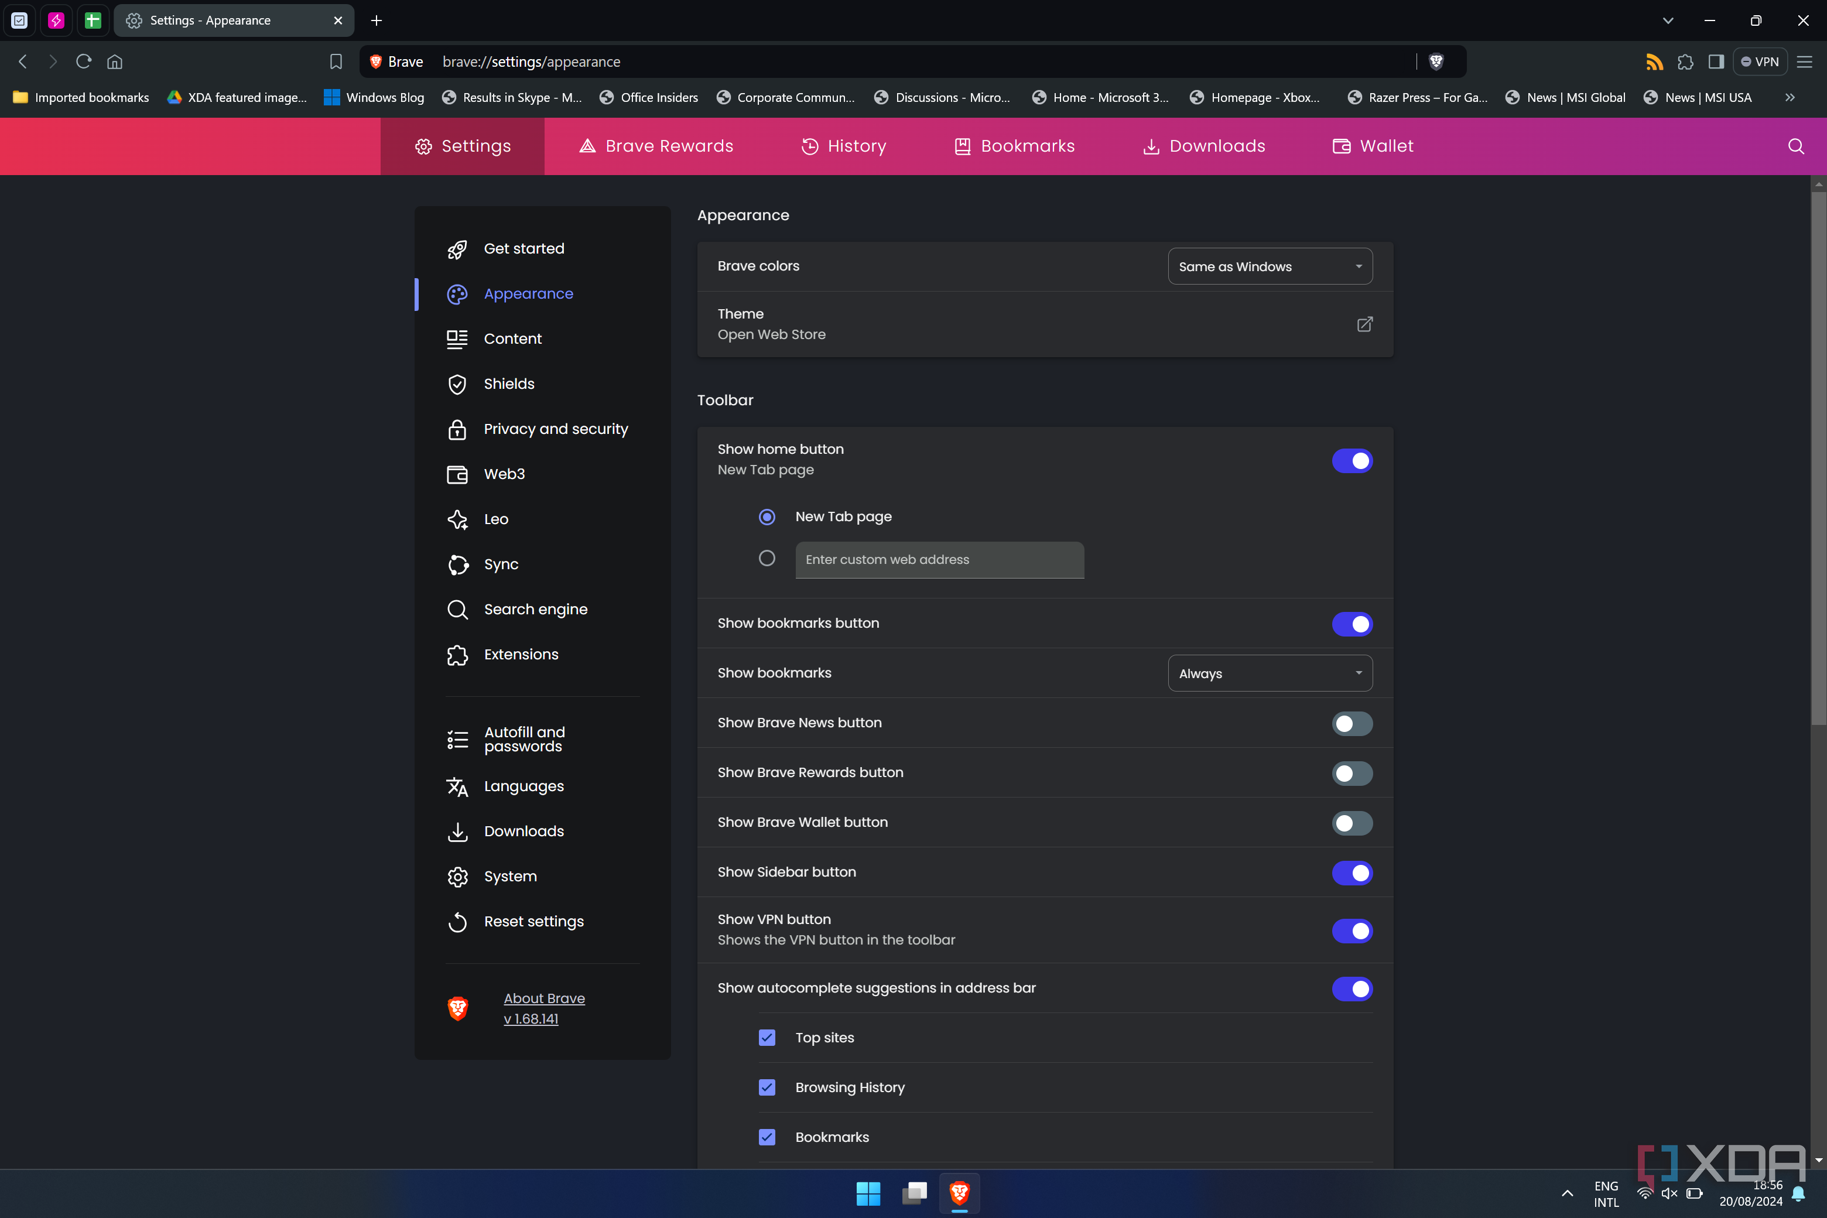Go back to previous page
Viewport: 1827px width, 1218px height.
tap(22, 61)
